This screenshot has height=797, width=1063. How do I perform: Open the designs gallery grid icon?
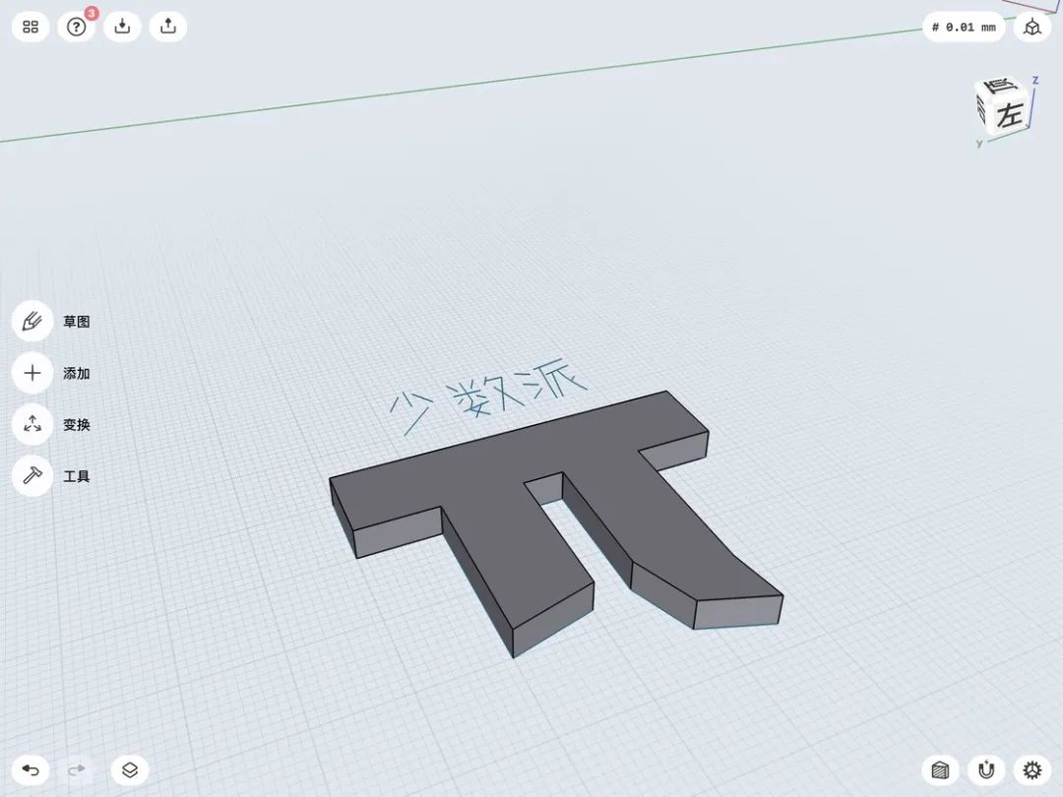(x=31, y=28)
